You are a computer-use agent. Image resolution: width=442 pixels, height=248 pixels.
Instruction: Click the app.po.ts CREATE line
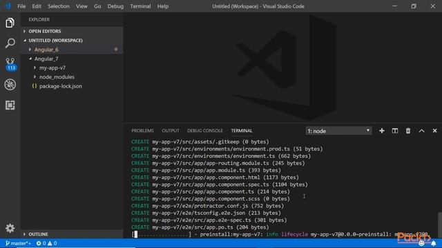[x=200, y=227]
